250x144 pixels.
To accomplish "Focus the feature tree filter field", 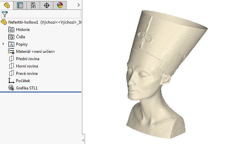I will pos(41,14).
